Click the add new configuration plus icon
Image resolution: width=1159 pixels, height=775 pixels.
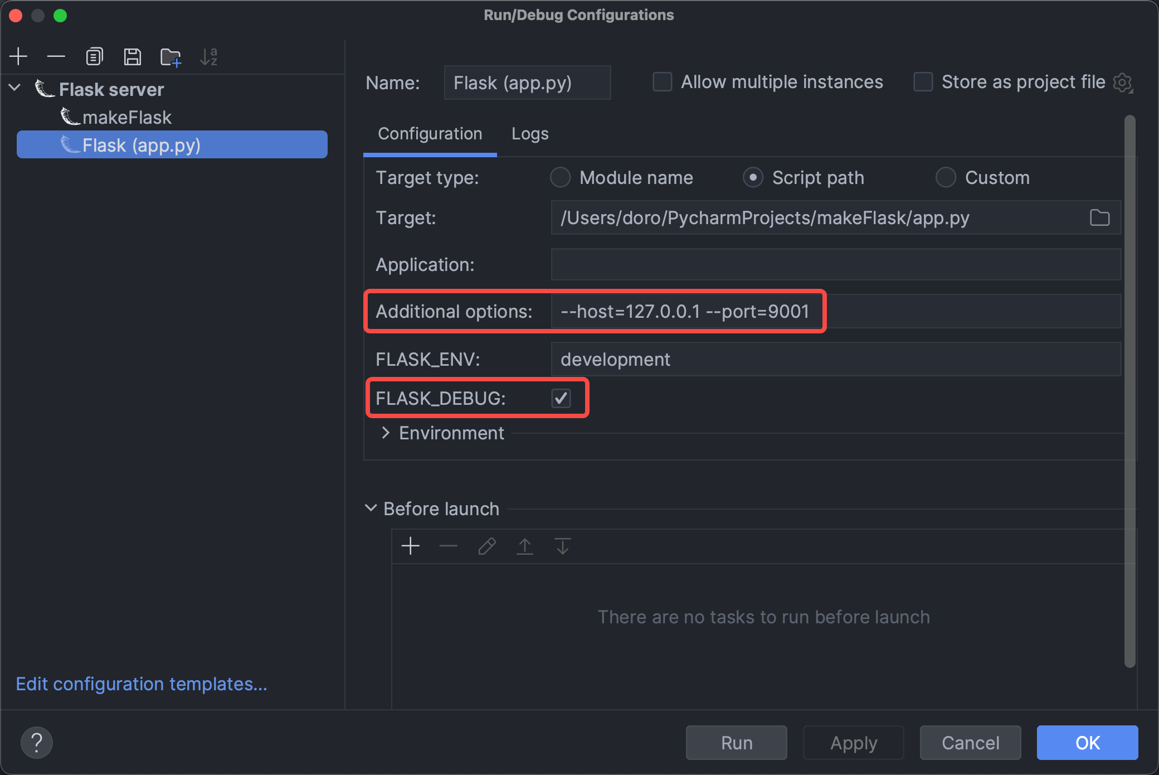point(18,56)
